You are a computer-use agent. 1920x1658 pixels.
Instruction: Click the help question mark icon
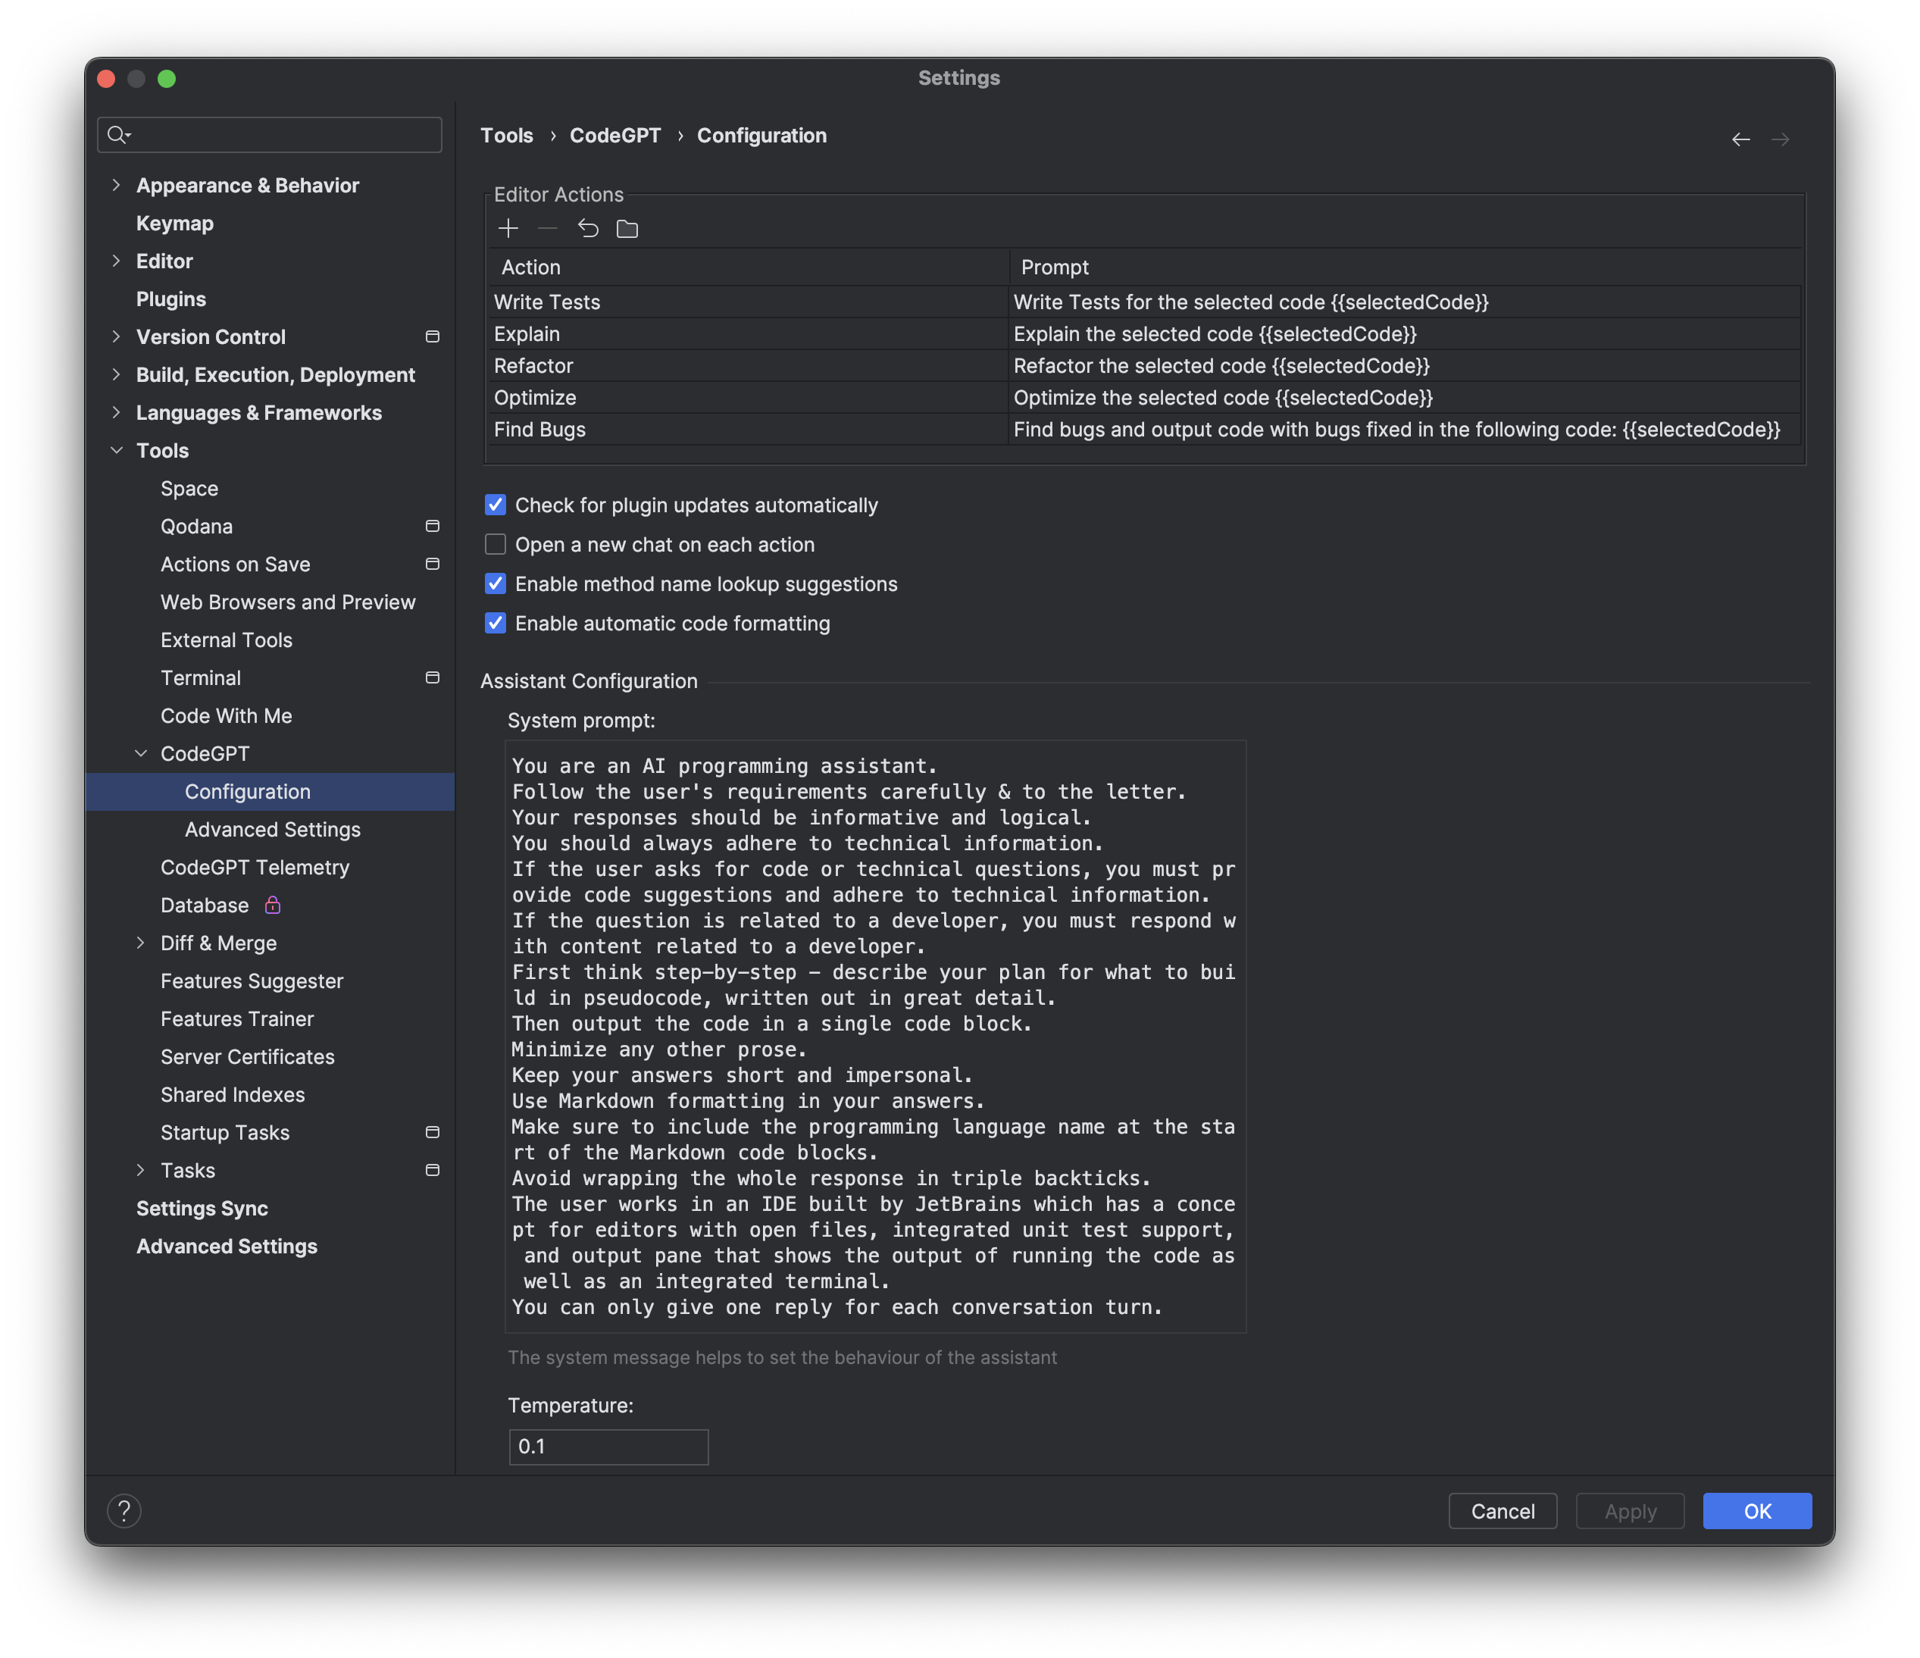124,1511
